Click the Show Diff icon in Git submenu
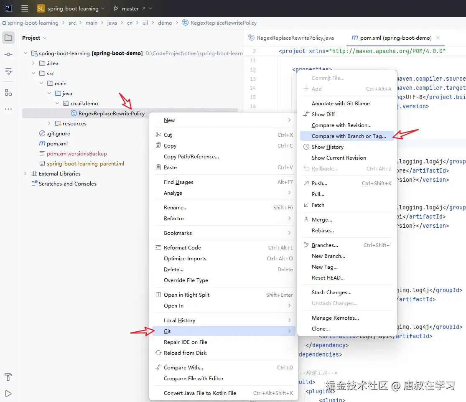Viewport: 466px width, 402px height. pos(306,114)
